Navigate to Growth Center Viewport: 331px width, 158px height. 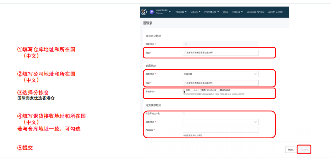[275, 12]
